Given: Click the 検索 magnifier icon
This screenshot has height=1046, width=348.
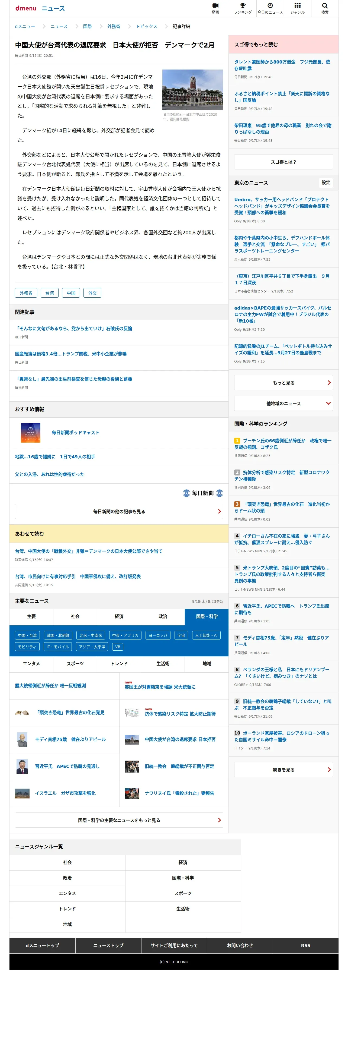Looking at the screenshot, I should [324, 8].
